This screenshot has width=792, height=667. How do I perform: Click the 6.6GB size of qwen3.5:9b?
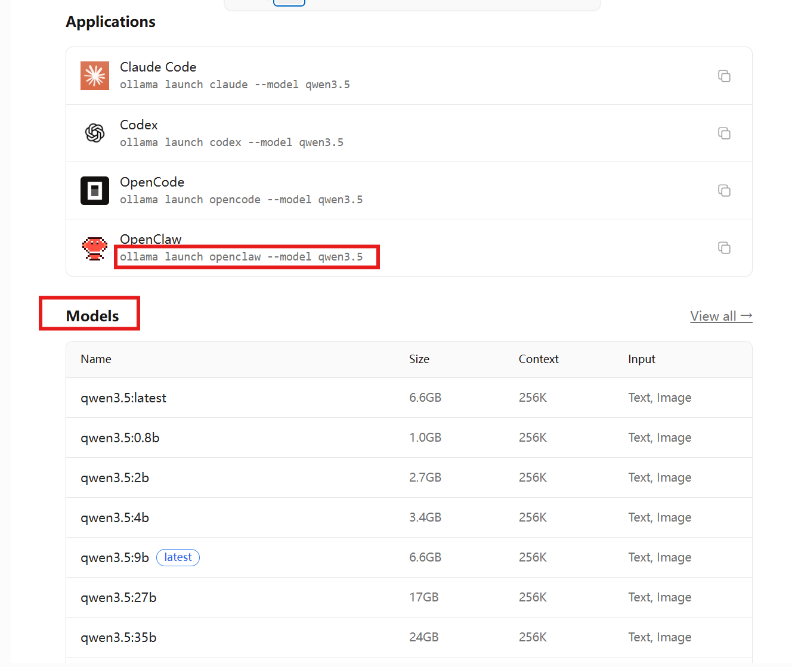pos(425,557)
